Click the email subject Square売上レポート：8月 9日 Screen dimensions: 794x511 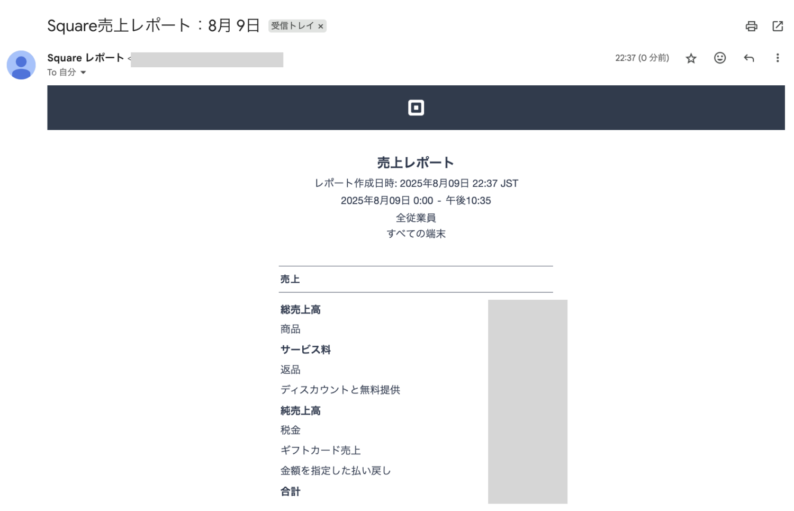(x=154, y=25)
